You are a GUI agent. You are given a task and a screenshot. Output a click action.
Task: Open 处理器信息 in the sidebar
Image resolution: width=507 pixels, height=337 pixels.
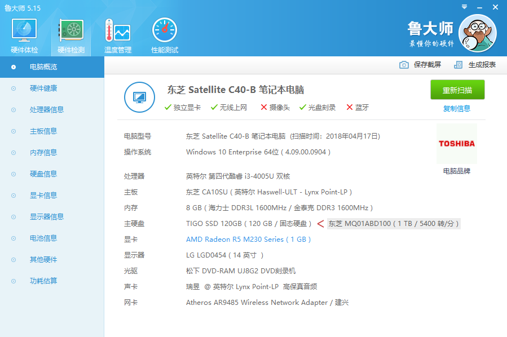(x=47, y=110)
